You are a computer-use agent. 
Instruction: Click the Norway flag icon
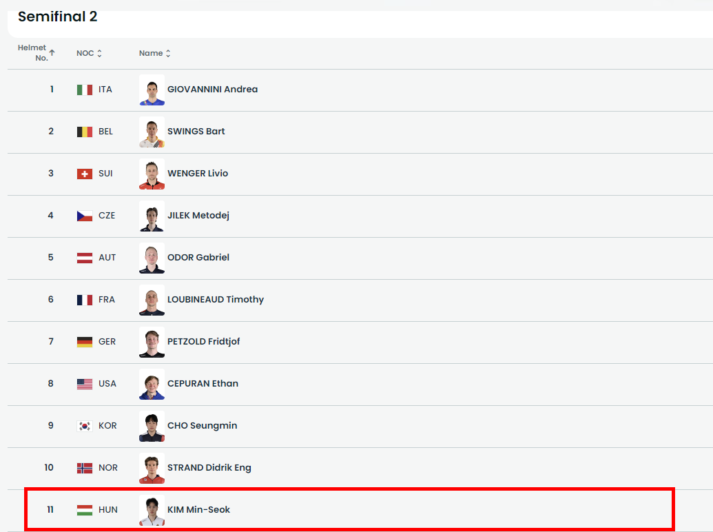pos(84,468)
